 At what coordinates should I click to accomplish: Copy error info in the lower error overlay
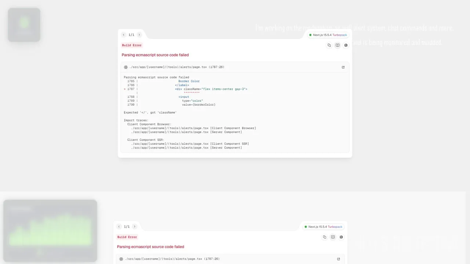tap(324, 237)
